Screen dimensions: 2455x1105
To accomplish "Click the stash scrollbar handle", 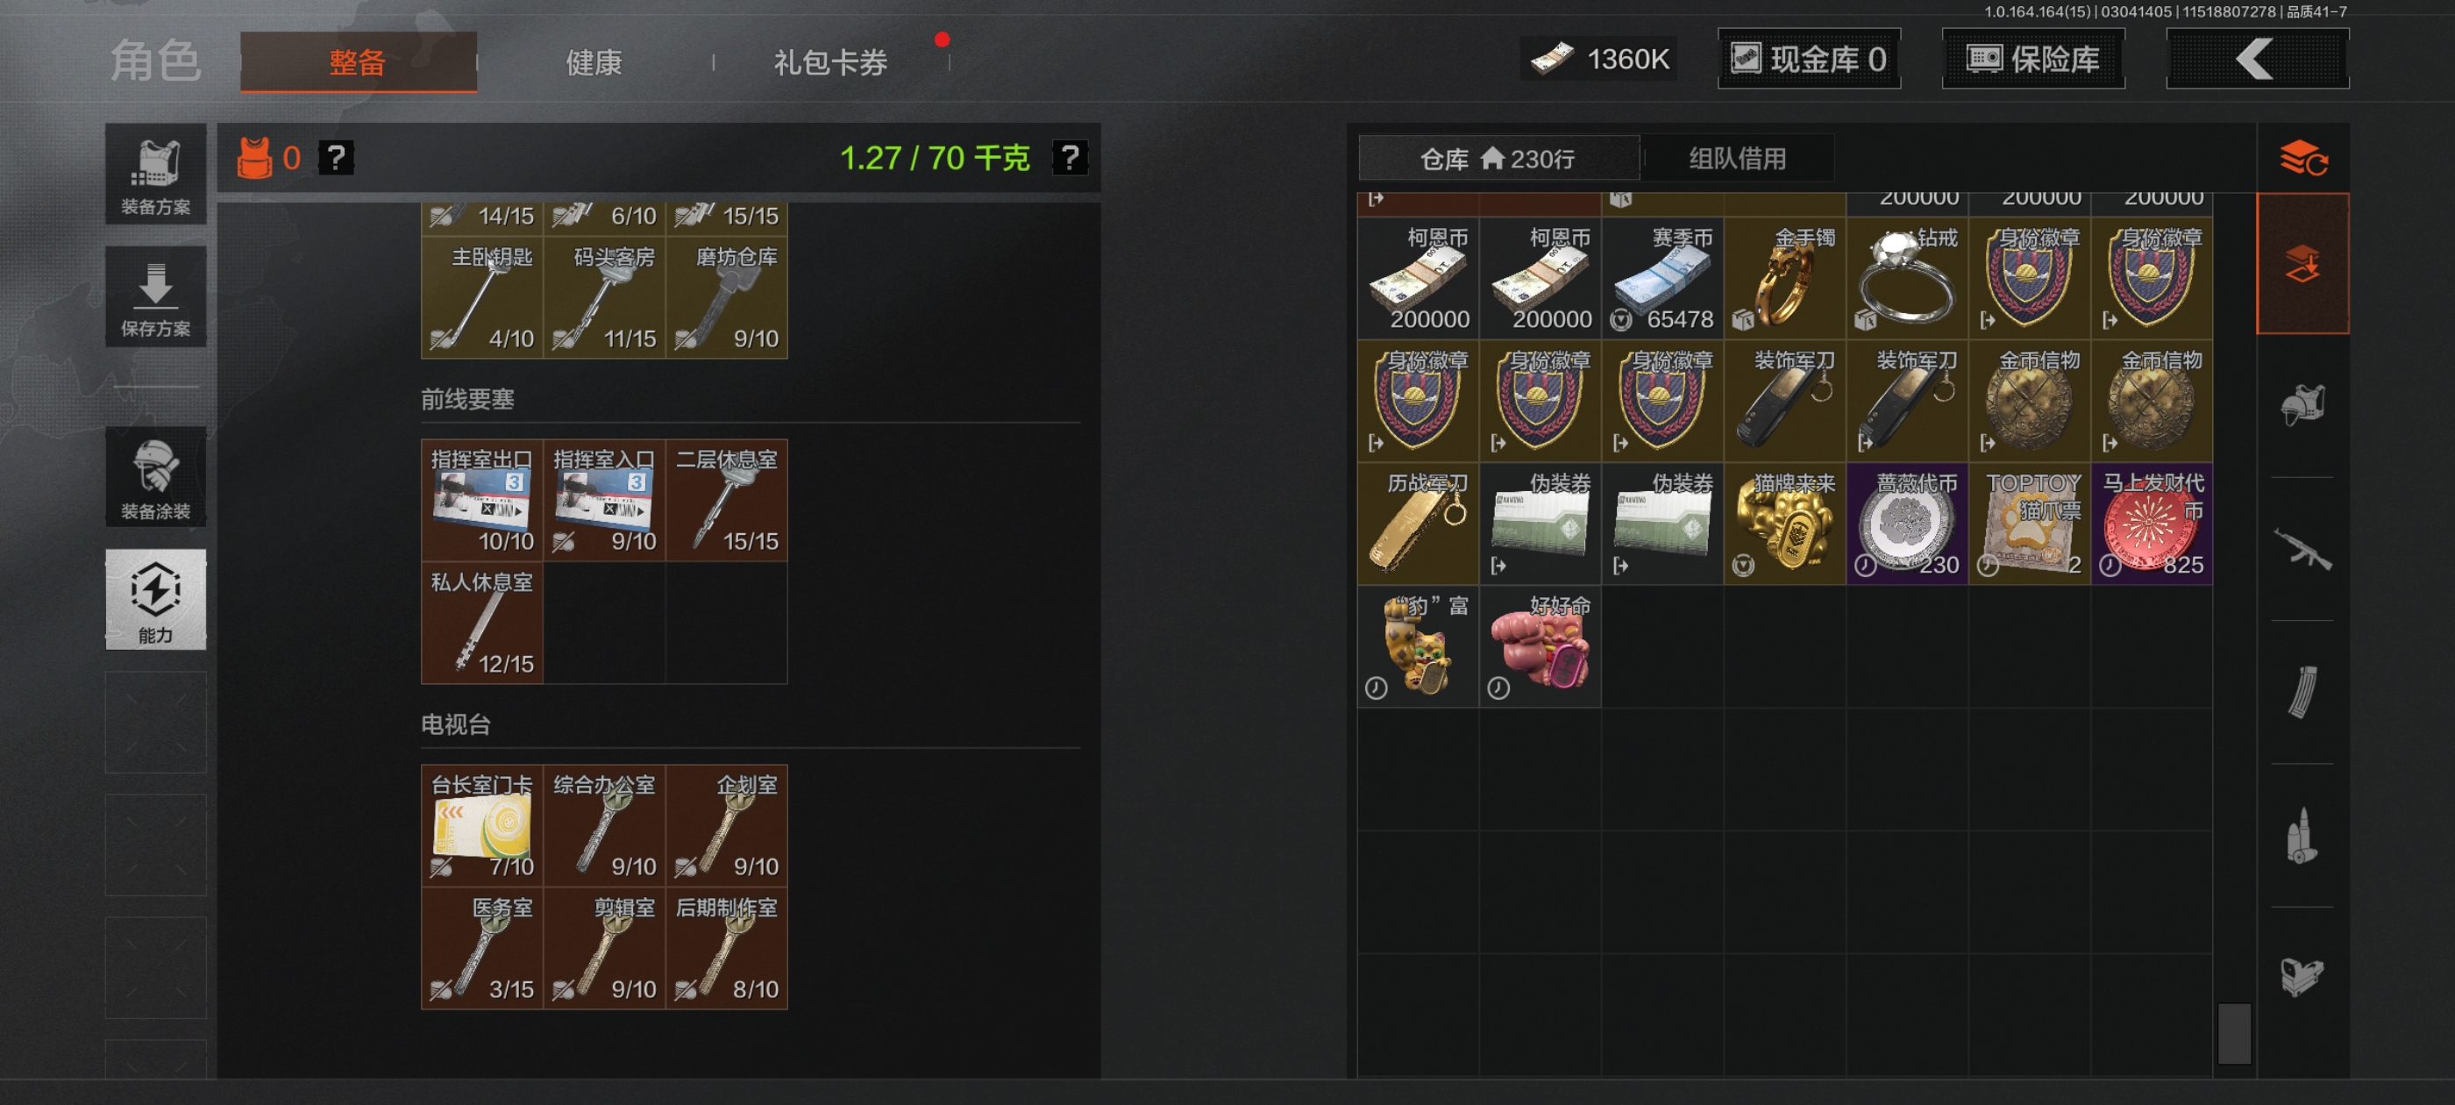I will pos(2233,1033).
